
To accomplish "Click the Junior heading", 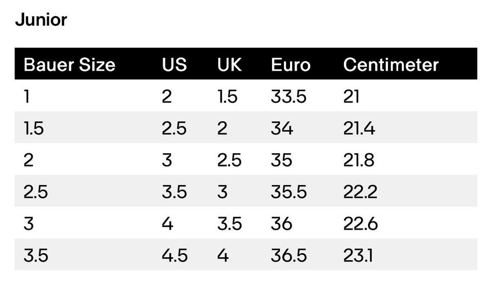I will pyautogui.click(x=41, y=20).
